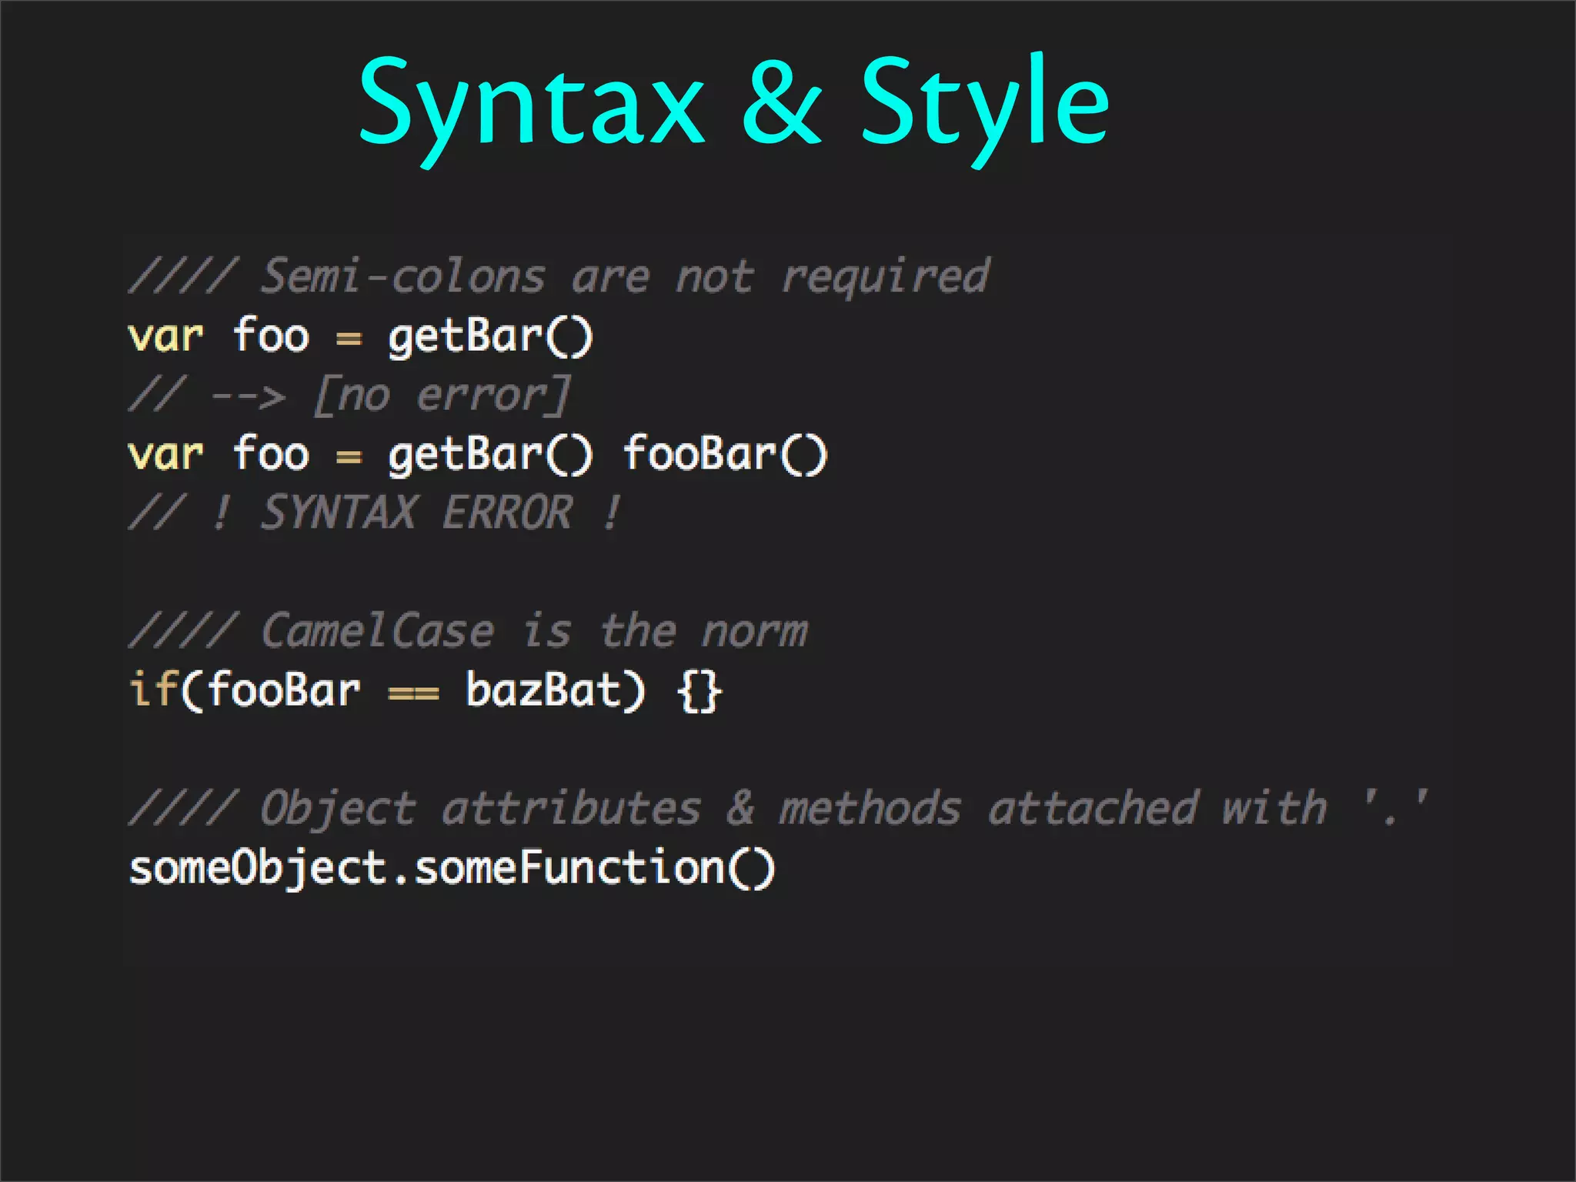
Task: Click the 'foo' variable in the first declaration
Action: point(271,336)
